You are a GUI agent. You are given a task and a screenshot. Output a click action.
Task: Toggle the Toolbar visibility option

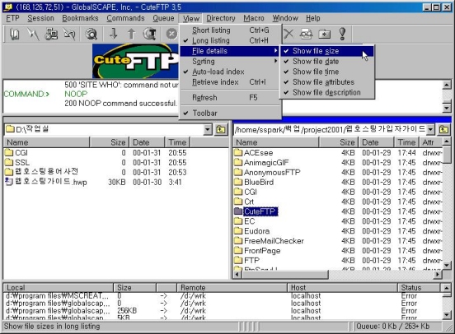point(231,113)
